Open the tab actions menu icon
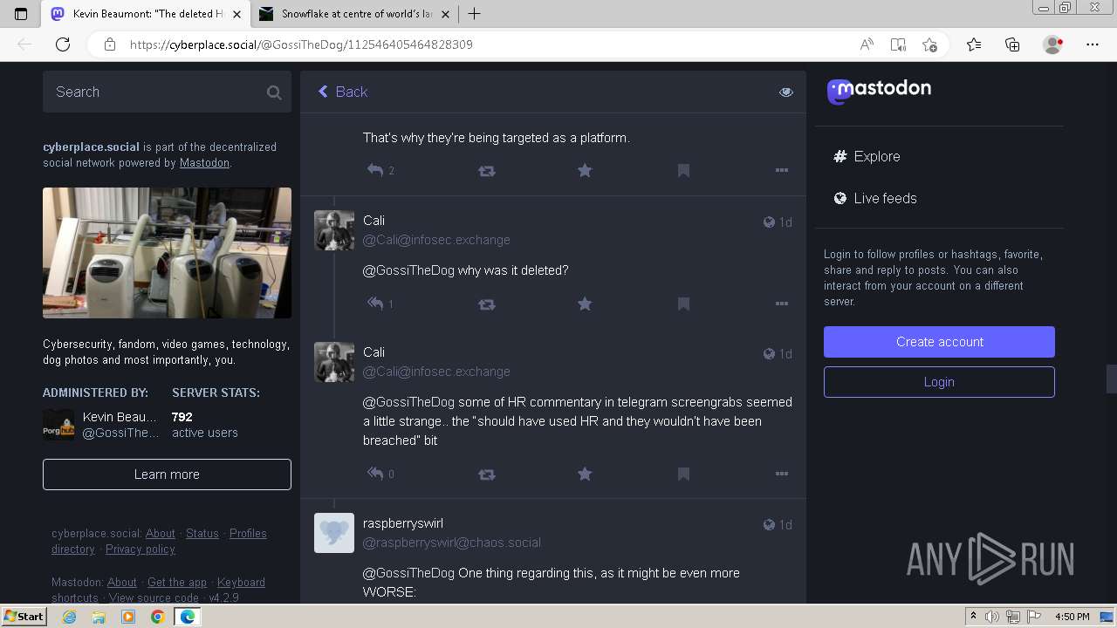Screen dimensions: 1117x628 [x=21, y=14]
